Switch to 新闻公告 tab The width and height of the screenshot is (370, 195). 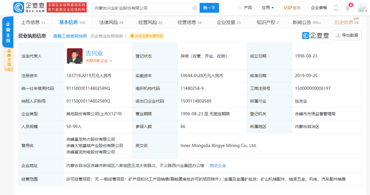pyautogui.click(x=307, y=22)
